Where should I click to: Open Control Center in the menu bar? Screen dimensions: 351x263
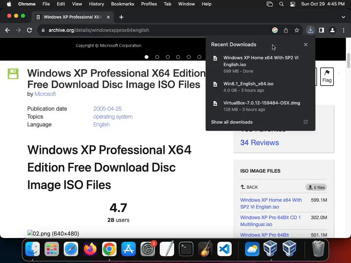293,4
